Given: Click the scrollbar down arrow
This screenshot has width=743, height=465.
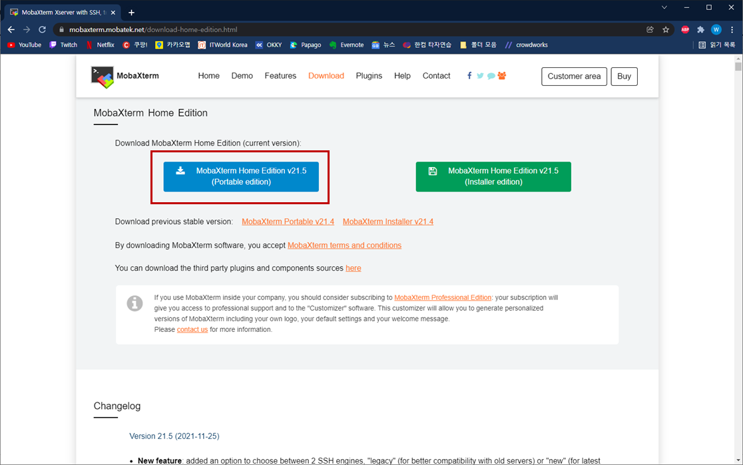Looking at the screenshot, I should [738, 460].
